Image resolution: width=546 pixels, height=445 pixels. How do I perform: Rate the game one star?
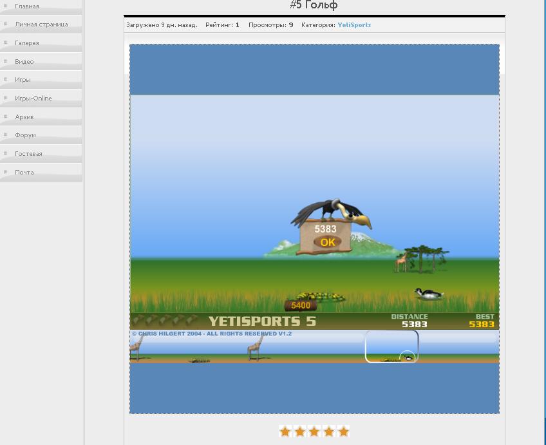(285, 431)
